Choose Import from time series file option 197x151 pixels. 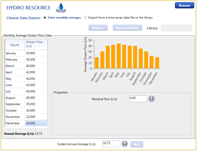[x=85, y=18]
